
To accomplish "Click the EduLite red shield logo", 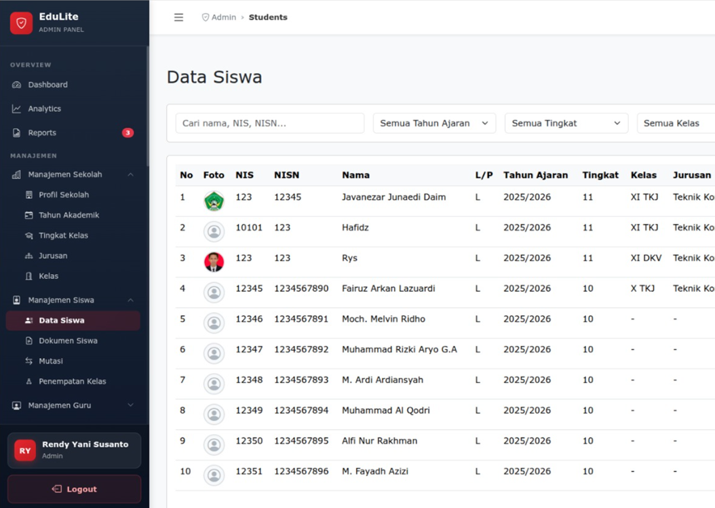I will [22, 23].
